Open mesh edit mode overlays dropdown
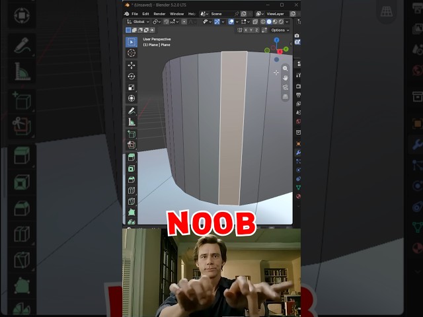The image size is (423, 317). click(245, 22)
